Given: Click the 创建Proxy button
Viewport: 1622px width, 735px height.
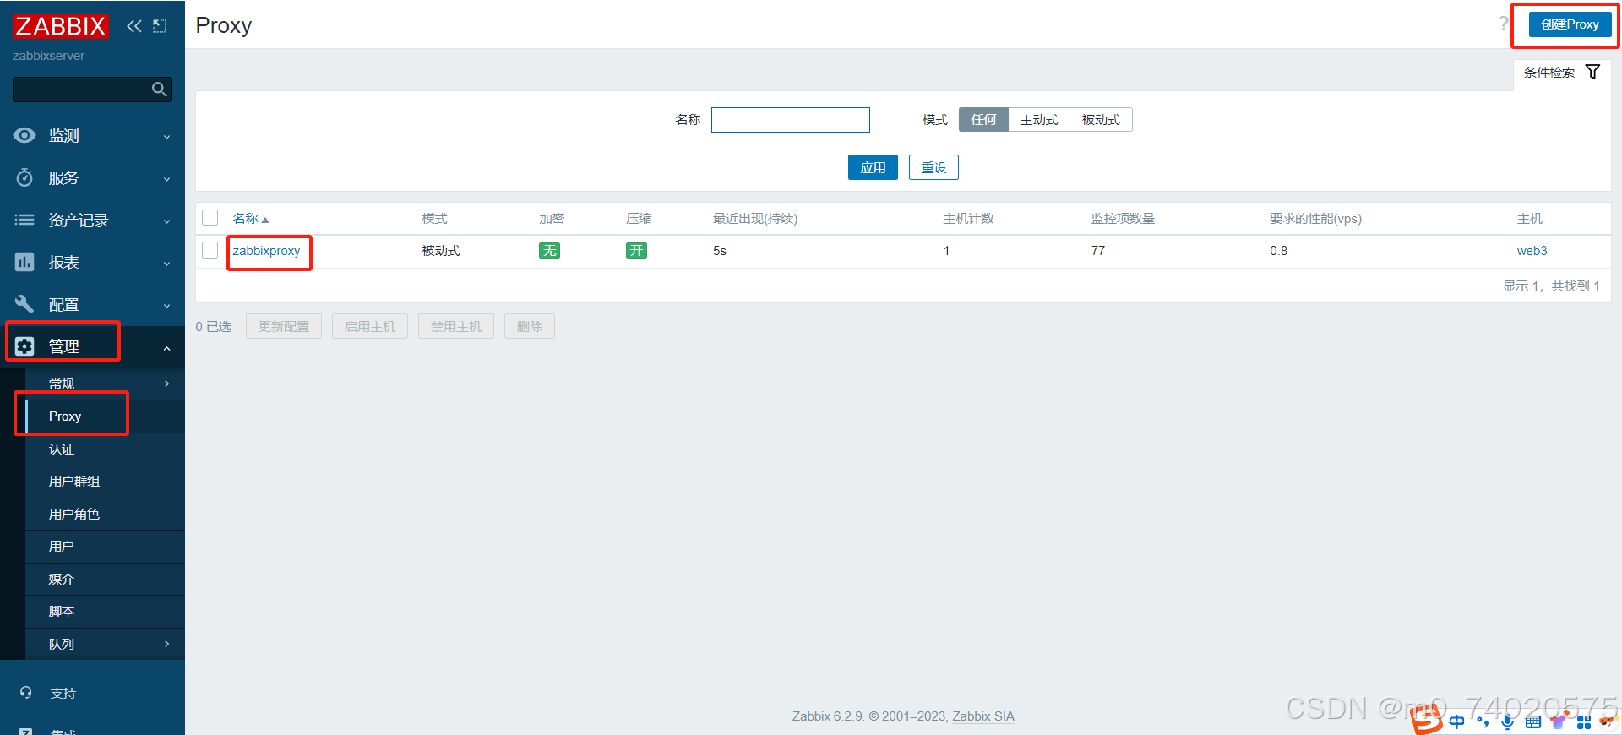Looking at the screenshot, I should tap(1570, 24).
